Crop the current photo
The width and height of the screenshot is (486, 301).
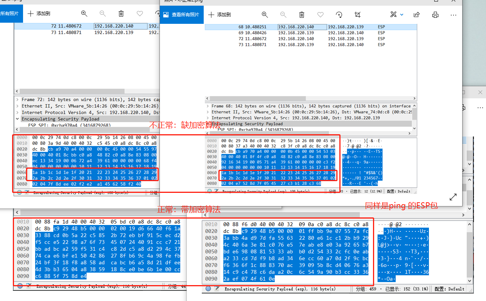pos(357,15)
